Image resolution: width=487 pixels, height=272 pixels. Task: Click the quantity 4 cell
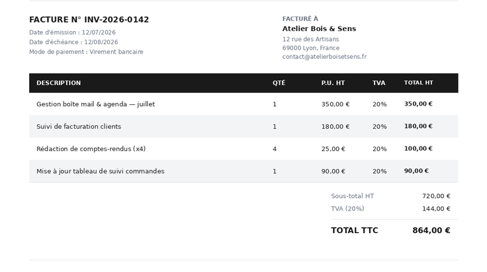pyautogui.click(x=275, y=149)
